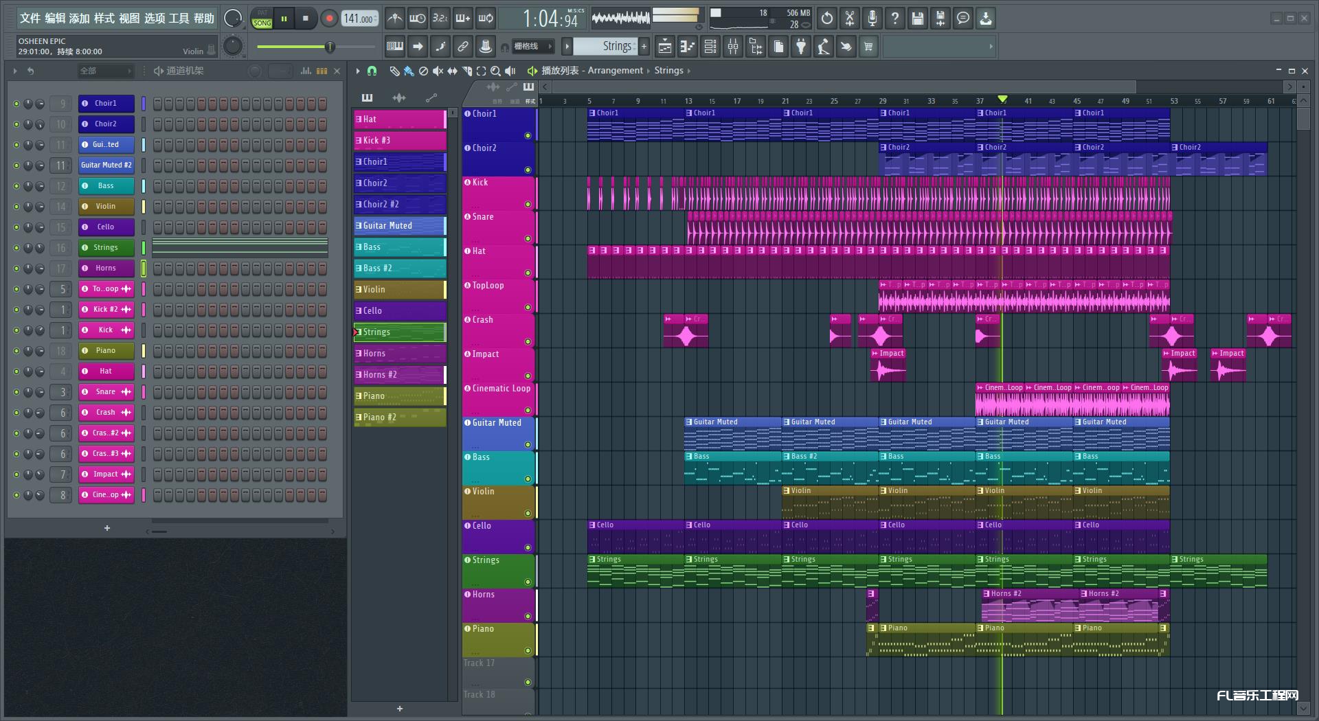Open the shopping cart icon
The height and width of the screenshot is (721, 1319).
click(869, 47)
